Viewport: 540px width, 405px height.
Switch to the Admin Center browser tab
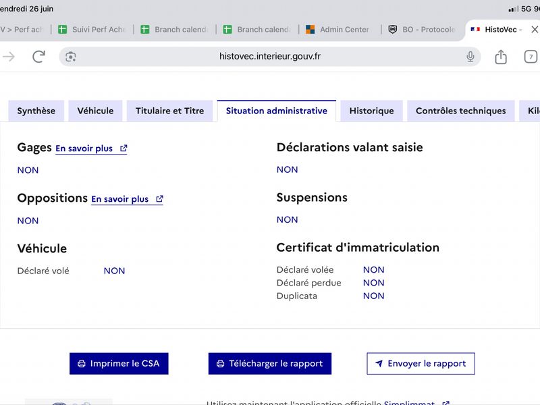pos(338,30)
